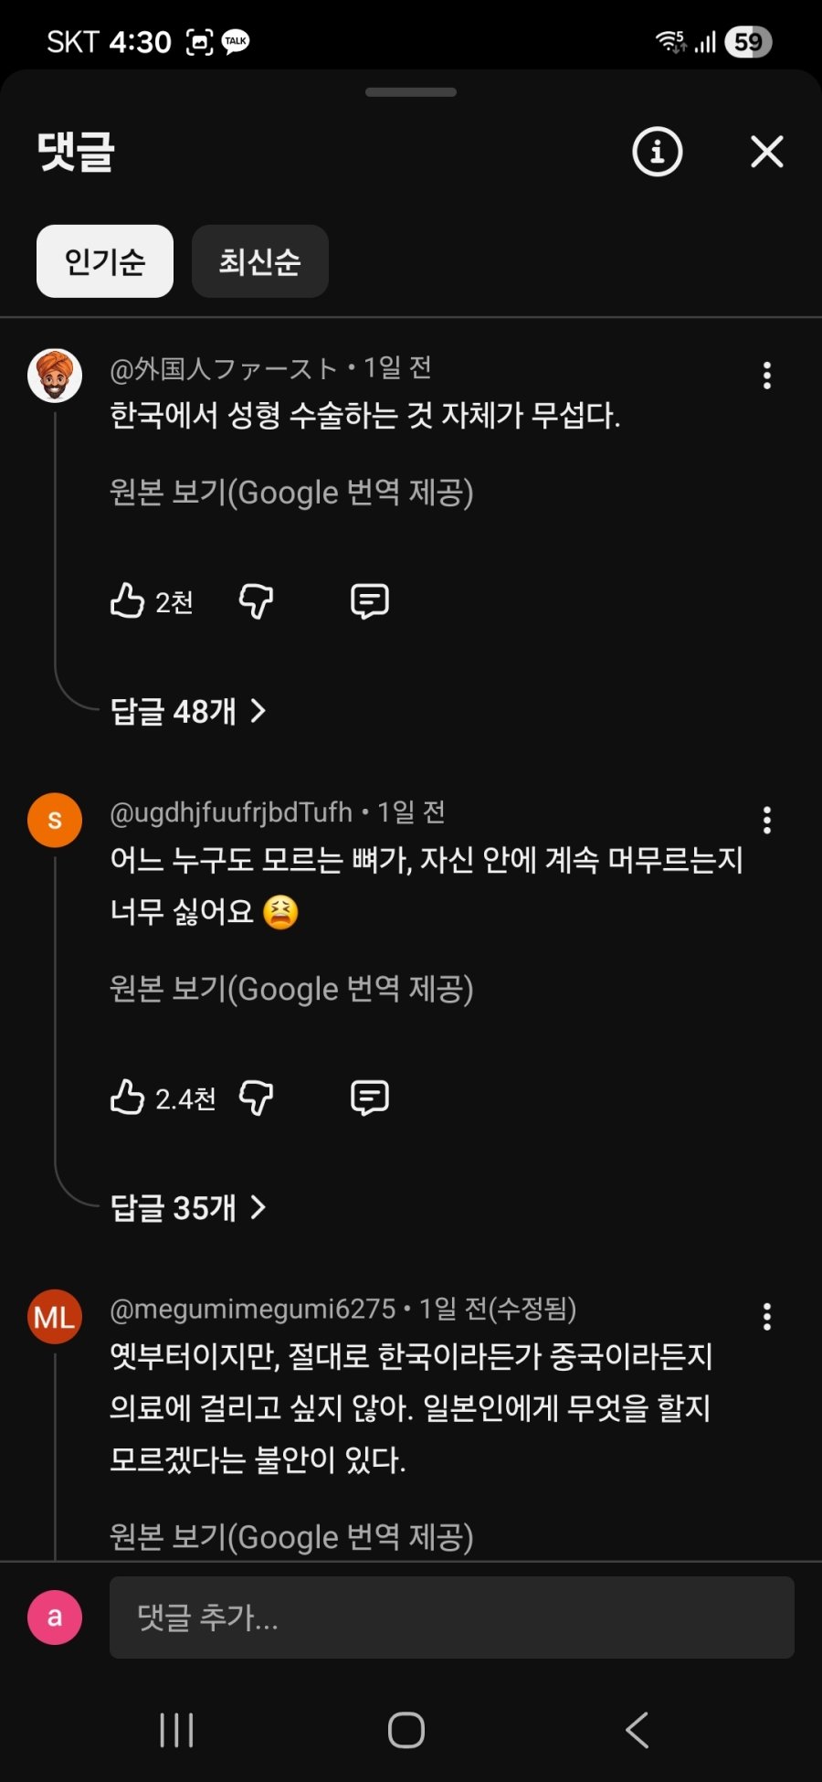Reply to the first comment via speech bubble icon
Viewport: 822px width, 1782px height.
click(370, 601)
